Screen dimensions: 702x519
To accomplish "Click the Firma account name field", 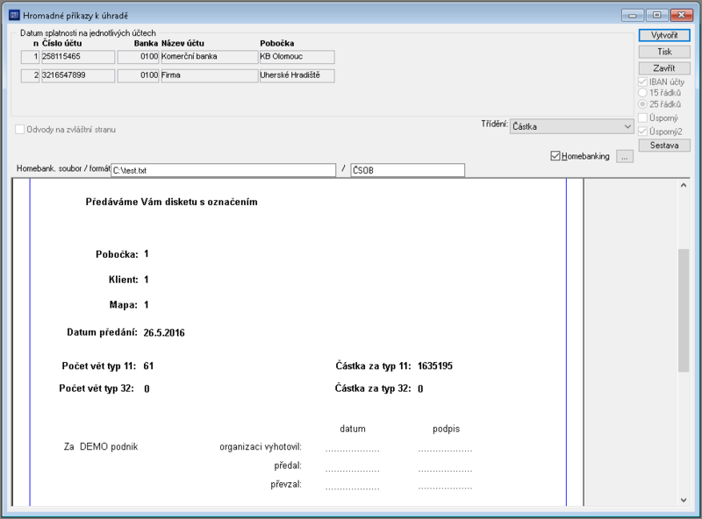I will pyautogui.click(x=209, y=75).
